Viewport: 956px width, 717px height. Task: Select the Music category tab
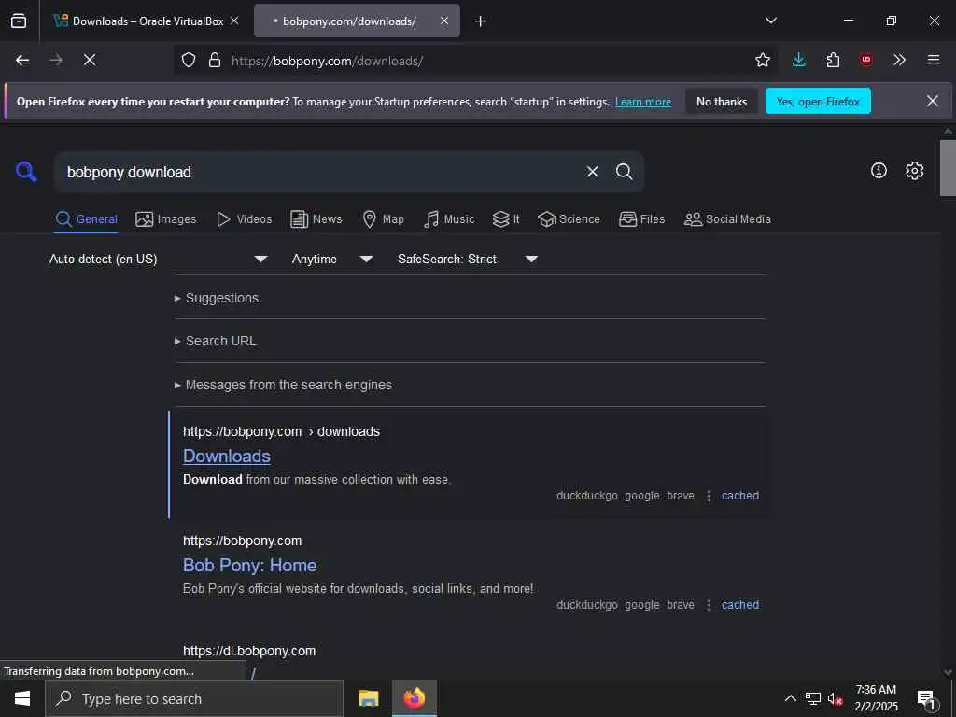click(x=449, y=219)
